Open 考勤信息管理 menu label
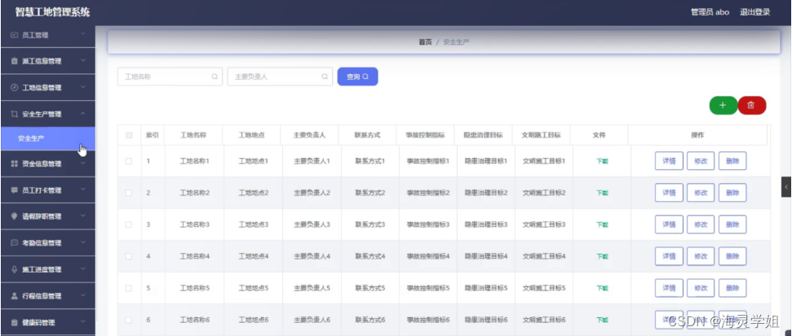Screen dimensions: 792x336 pyautogui.click(x=42, y=242)
